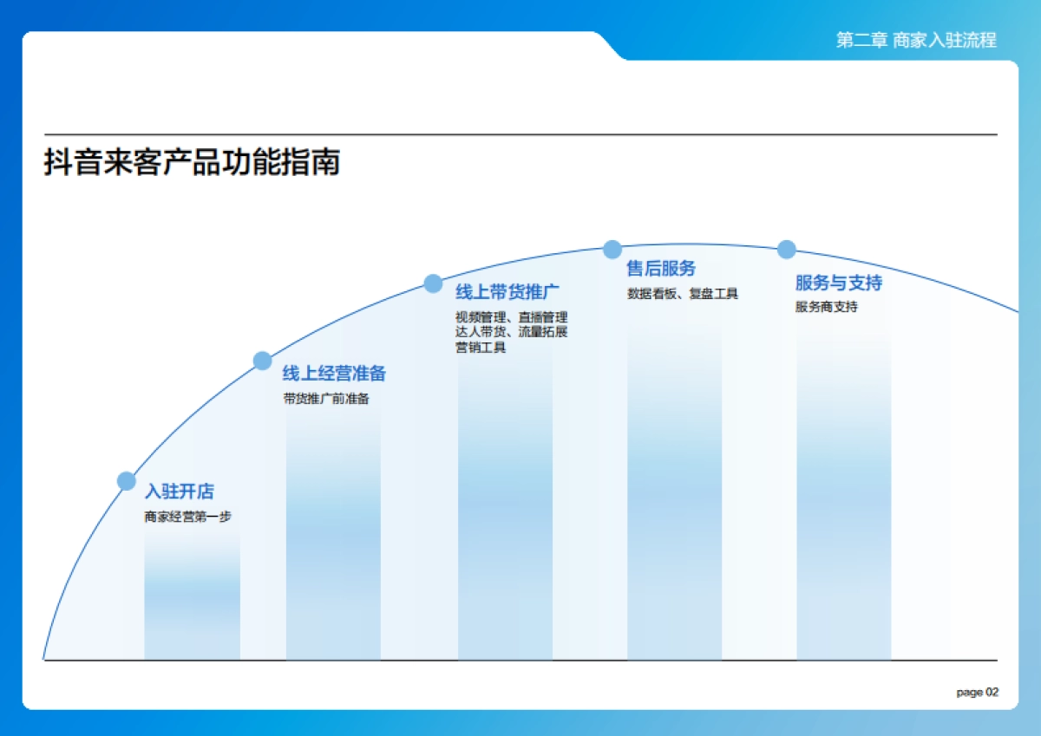This screenshot has height=736, width=1041.
Task: Select the text 带货推广前准备
Action: click(328, 400)
